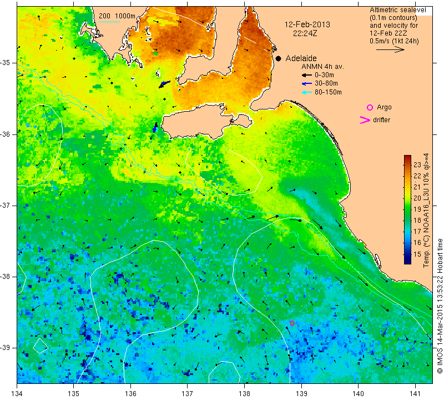Click the IMOS copyright timestamp text
The height and width of the screenshot is (400, 444).
coord(440,306)
